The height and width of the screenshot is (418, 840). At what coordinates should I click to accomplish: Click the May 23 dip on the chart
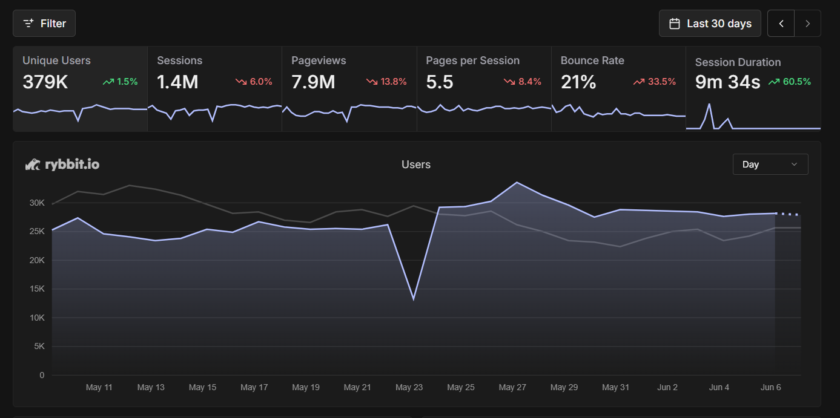click(414, 299)
